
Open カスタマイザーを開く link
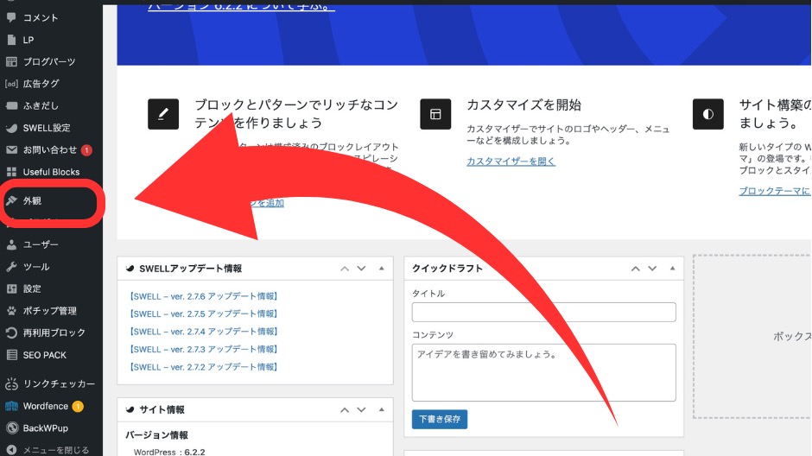tap(511, 161)
